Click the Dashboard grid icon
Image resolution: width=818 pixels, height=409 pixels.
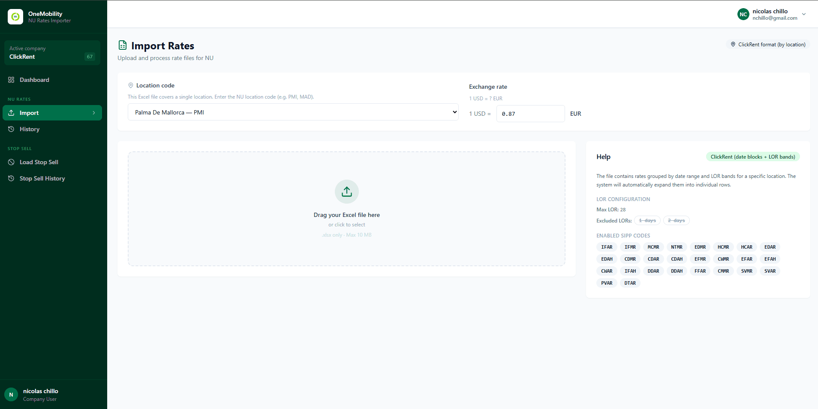[11, 80]
